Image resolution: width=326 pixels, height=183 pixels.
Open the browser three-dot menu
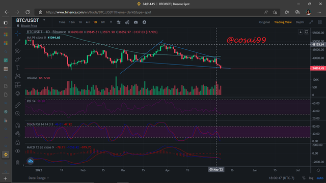point(319,12)
